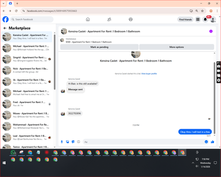The height and width of the screenshot is (177, 221).
Task: Open the volume icon in system tray
Action: [x=197, y=166]
